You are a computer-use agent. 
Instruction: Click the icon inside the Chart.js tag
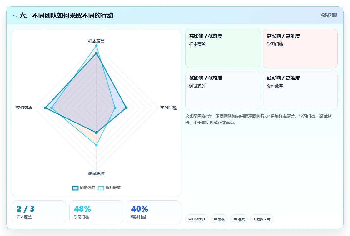190,219
